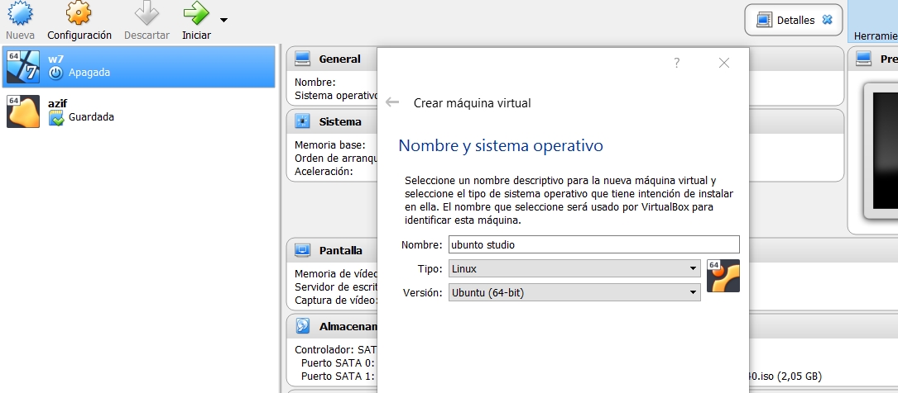The image size is (898, 393).
Task: Click the virtual machine preview thumbnail
Action: (x=881, y=149)
